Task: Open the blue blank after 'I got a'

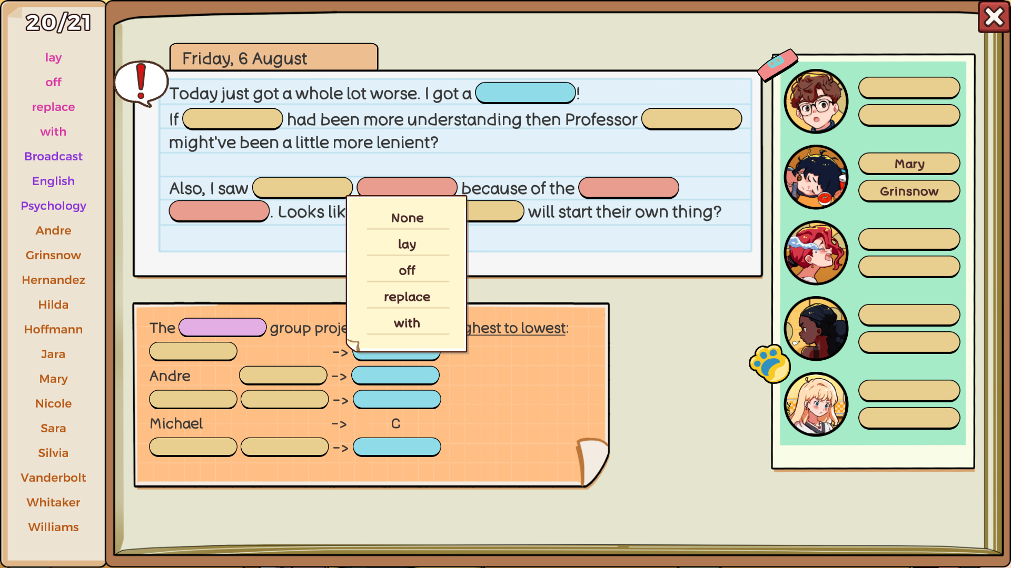Action: coord(525,93)
